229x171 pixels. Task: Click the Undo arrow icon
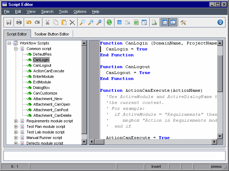pyautogui.click(x=29, y=22)
